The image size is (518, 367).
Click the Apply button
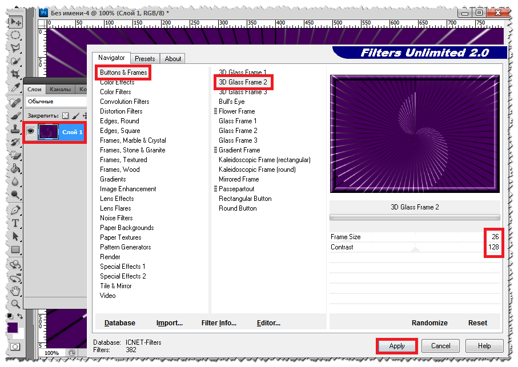point(397,345)
